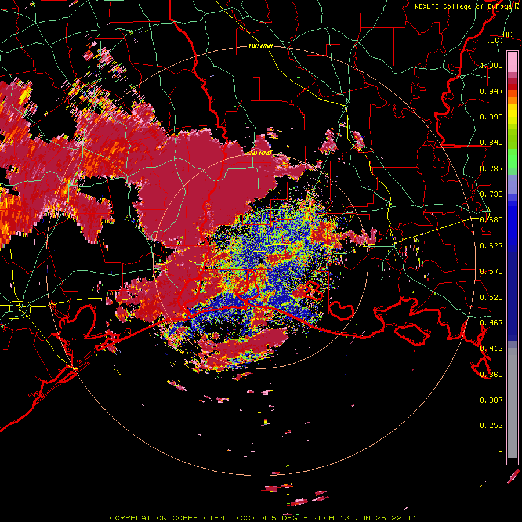Select the 0.253 value on the color scale
The image size is (522, 522).
pyautogui.click(x=491, y=426)
